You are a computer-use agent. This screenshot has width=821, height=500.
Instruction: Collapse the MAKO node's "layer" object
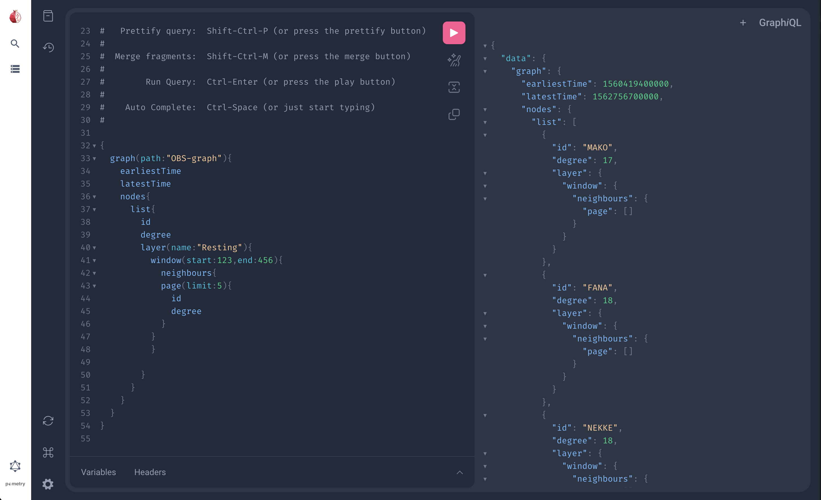[485, 173]
